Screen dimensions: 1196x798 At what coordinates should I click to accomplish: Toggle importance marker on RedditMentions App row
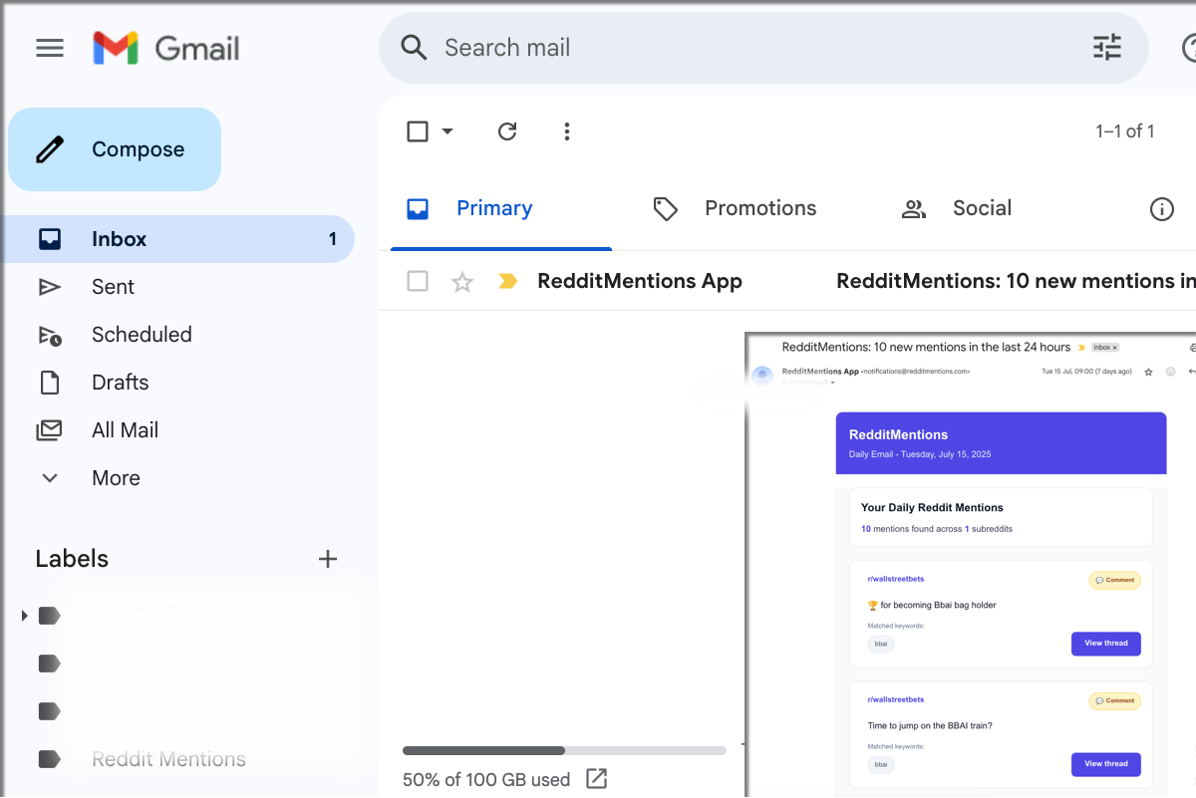[x=508, y=282]
